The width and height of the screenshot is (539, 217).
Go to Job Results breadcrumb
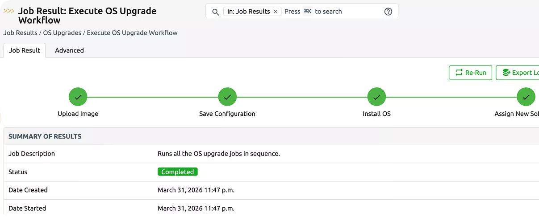tap(20, 33)
